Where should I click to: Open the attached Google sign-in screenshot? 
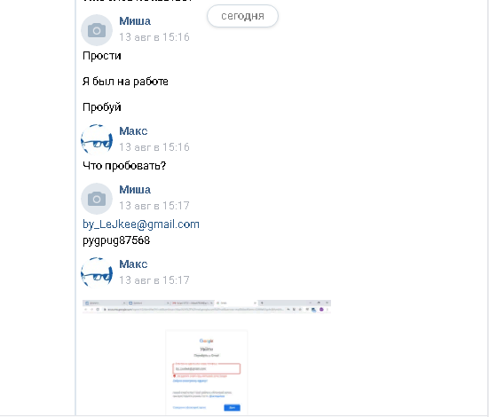[207, 358]
